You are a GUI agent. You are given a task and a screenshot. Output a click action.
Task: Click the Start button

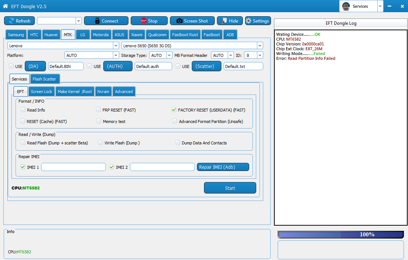[x=230, y=188]
